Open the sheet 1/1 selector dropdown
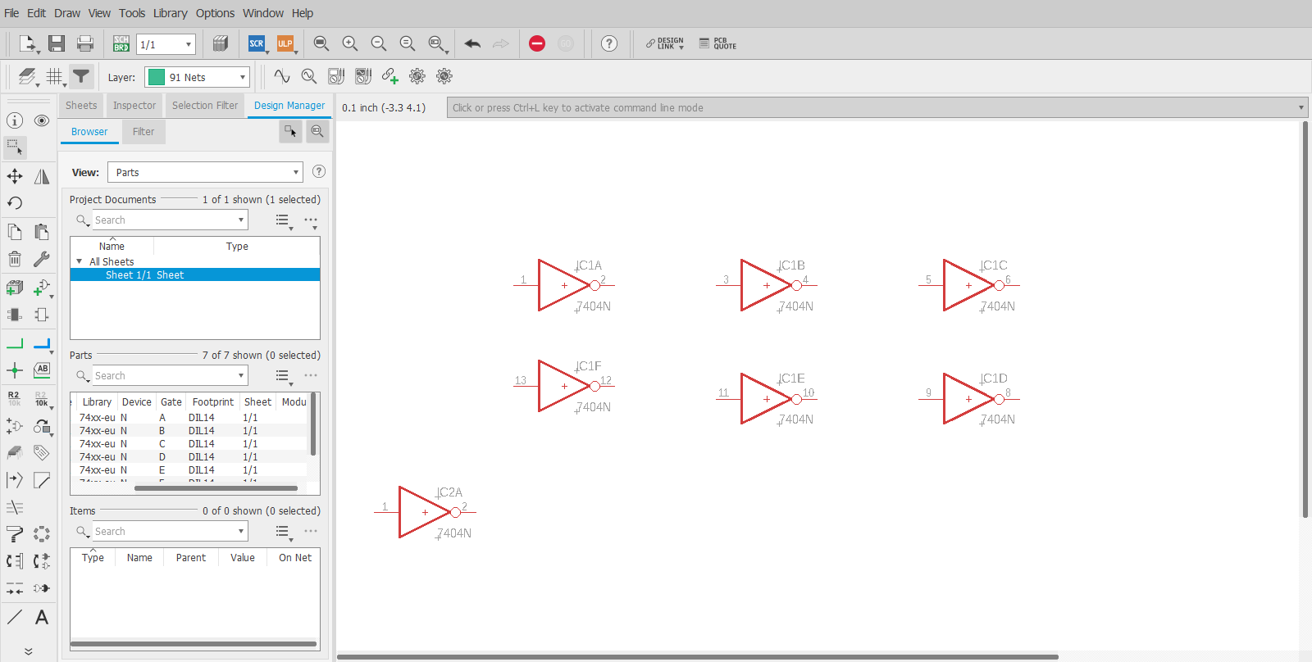 click(x=166, y=44)
